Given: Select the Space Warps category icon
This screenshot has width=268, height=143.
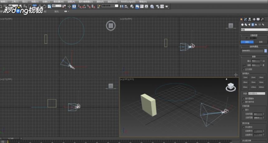Looking at the screenshot, I should coord(260,25).
